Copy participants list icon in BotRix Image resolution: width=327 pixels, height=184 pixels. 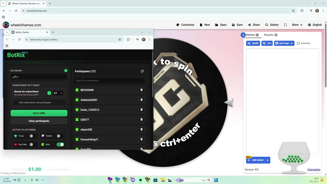tap(142, 71)
